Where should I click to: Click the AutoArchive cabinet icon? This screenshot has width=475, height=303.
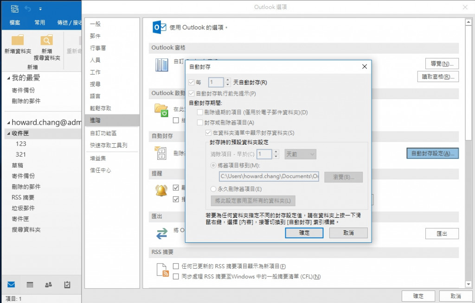coord(160,153)
